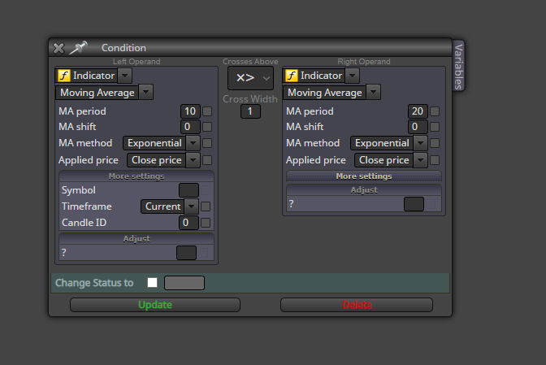
Task: Open left Moving Average indicator dropdown
Action: (x=146, y=93)
